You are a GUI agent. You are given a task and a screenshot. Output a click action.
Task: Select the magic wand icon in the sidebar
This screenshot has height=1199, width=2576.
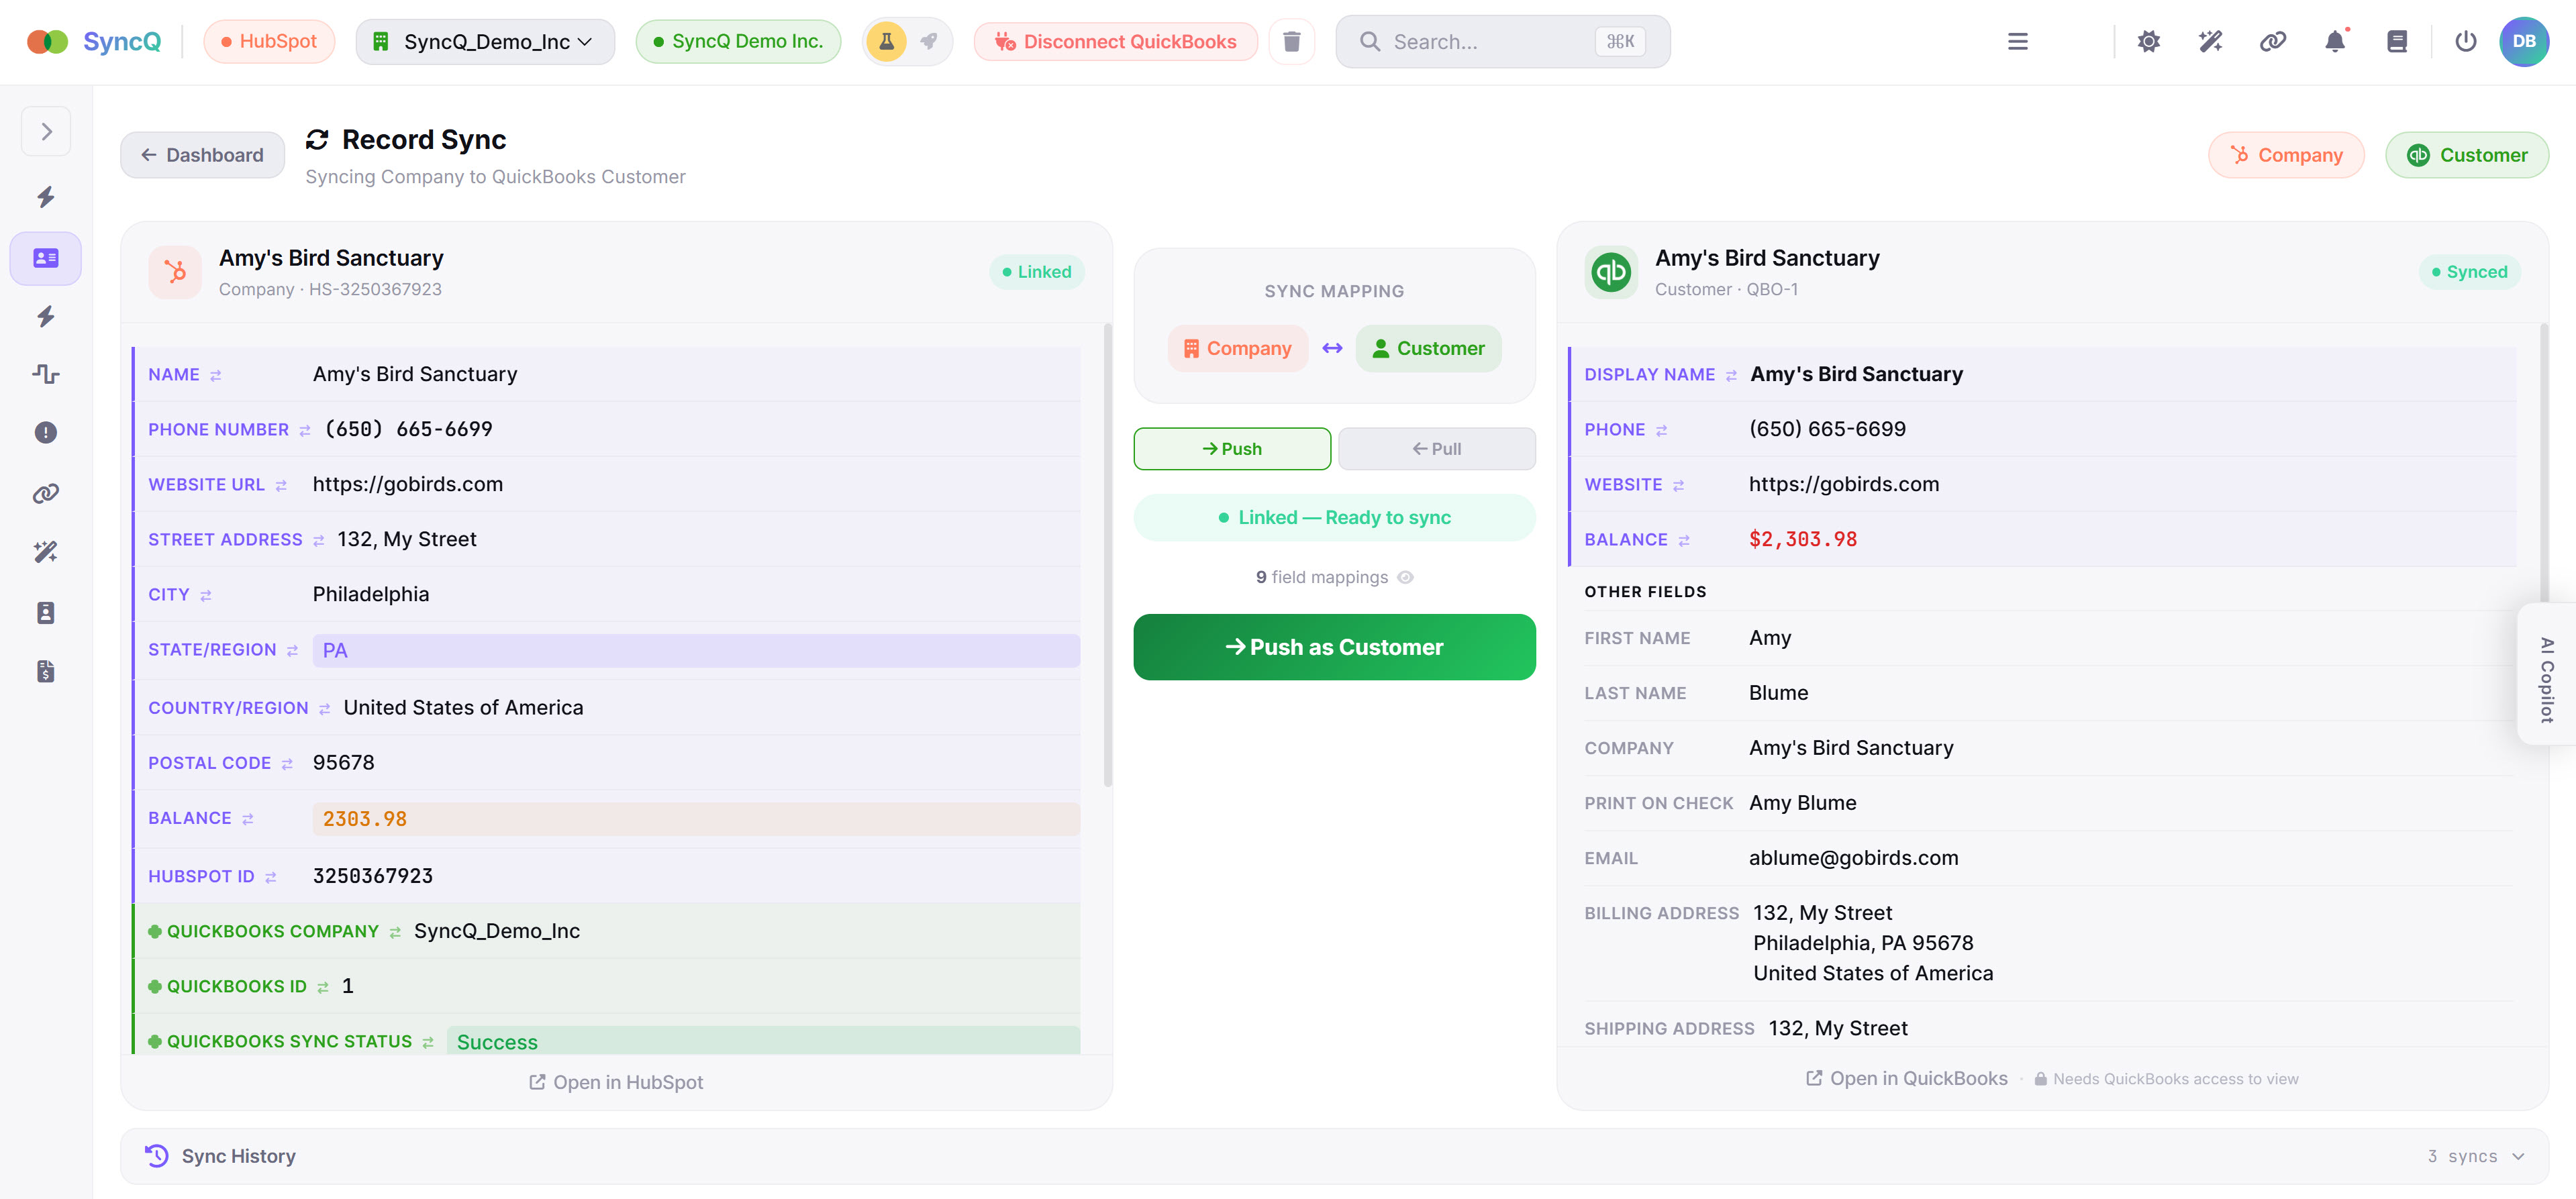coord(45,551)
